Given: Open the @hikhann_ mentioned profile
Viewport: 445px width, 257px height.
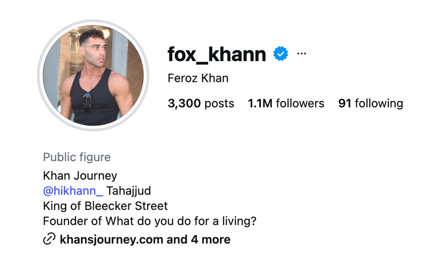Looking at the screenshot, I should (73, 191).
